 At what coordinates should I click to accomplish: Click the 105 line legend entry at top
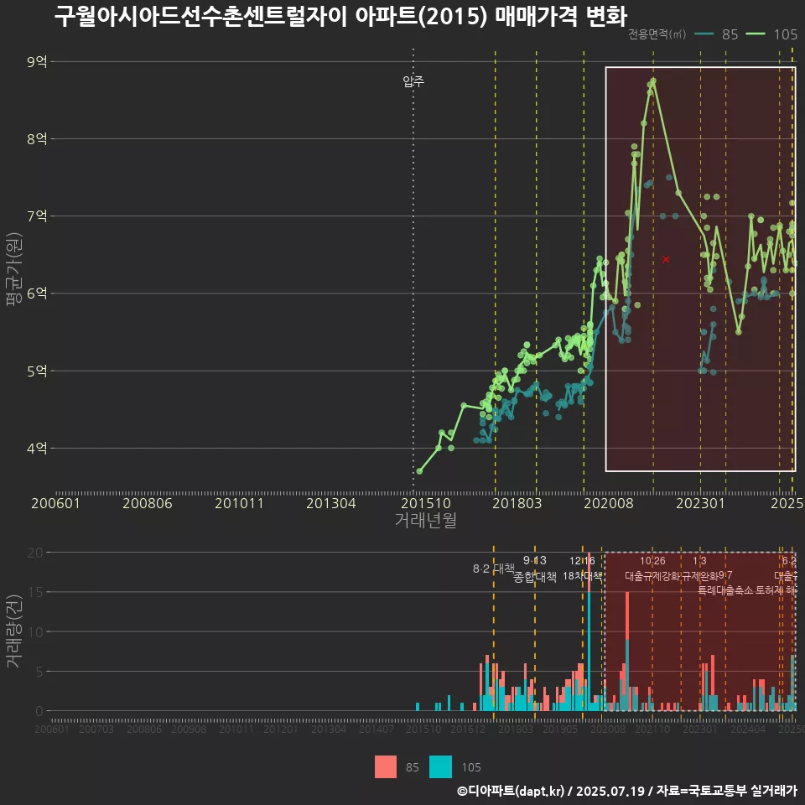[771, 34]
